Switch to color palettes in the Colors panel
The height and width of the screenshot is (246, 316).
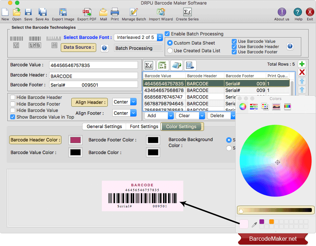(x=265, y=107)
